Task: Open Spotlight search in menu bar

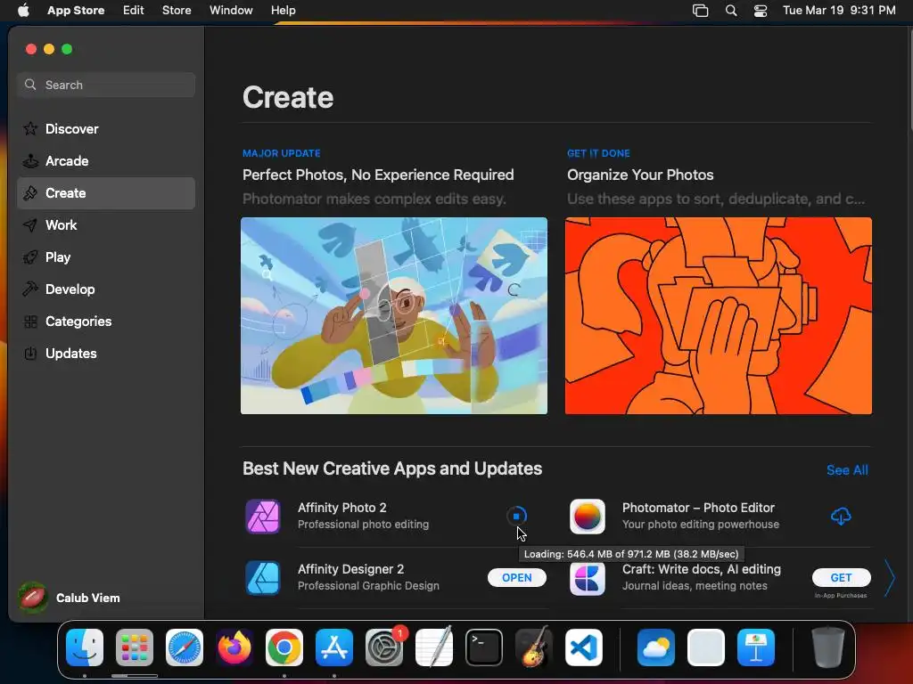Action: (731, 11)
